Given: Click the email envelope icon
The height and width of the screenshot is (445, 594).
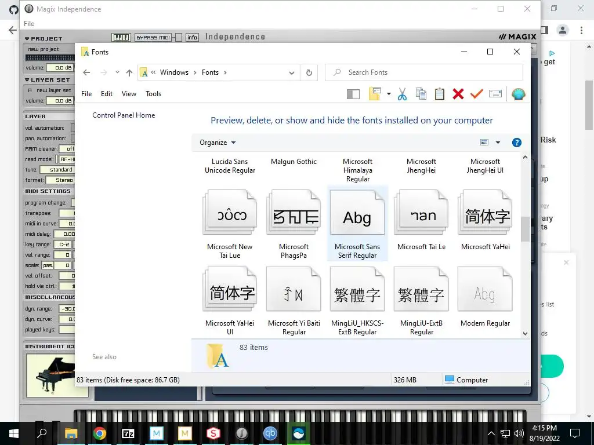Looking at the screenshot, I should 495,94.
